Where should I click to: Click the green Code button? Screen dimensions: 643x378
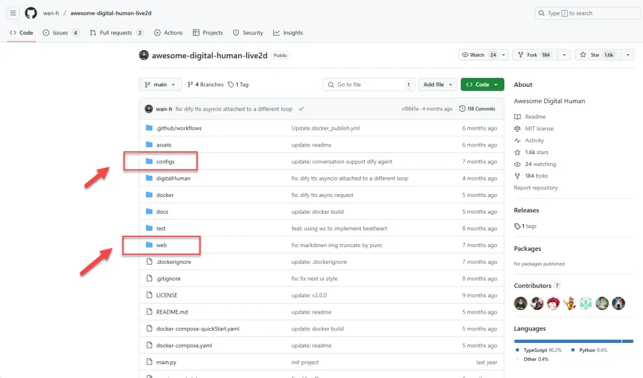(482, 85)
